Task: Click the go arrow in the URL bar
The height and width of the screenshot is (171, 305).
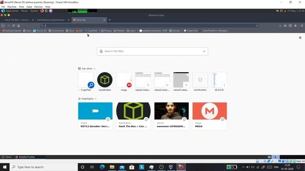Action: pos(257,26)
